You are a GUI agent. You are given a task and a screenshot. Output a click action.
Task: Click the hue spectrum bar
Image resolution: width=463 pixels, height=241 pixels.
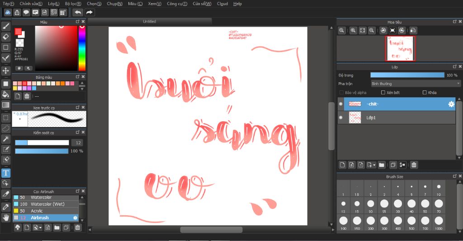click(x=82, y=48)
